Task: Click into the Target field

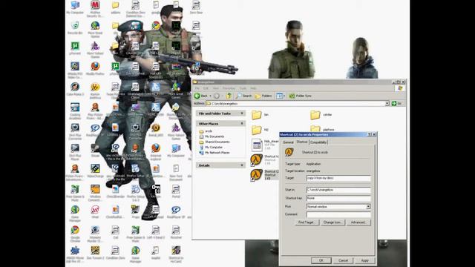Action: pyautogui.click(x=338, y=178)
